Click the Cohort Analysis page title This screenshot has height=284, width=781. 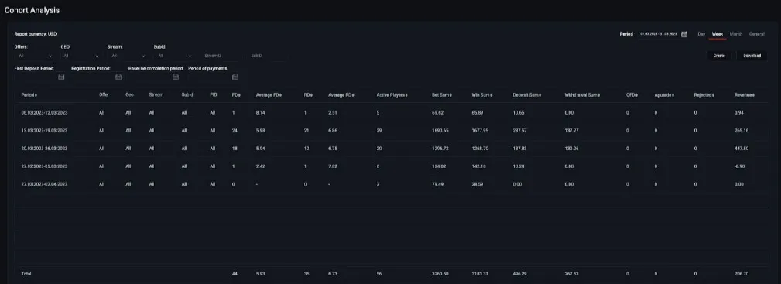coord(32,10)
